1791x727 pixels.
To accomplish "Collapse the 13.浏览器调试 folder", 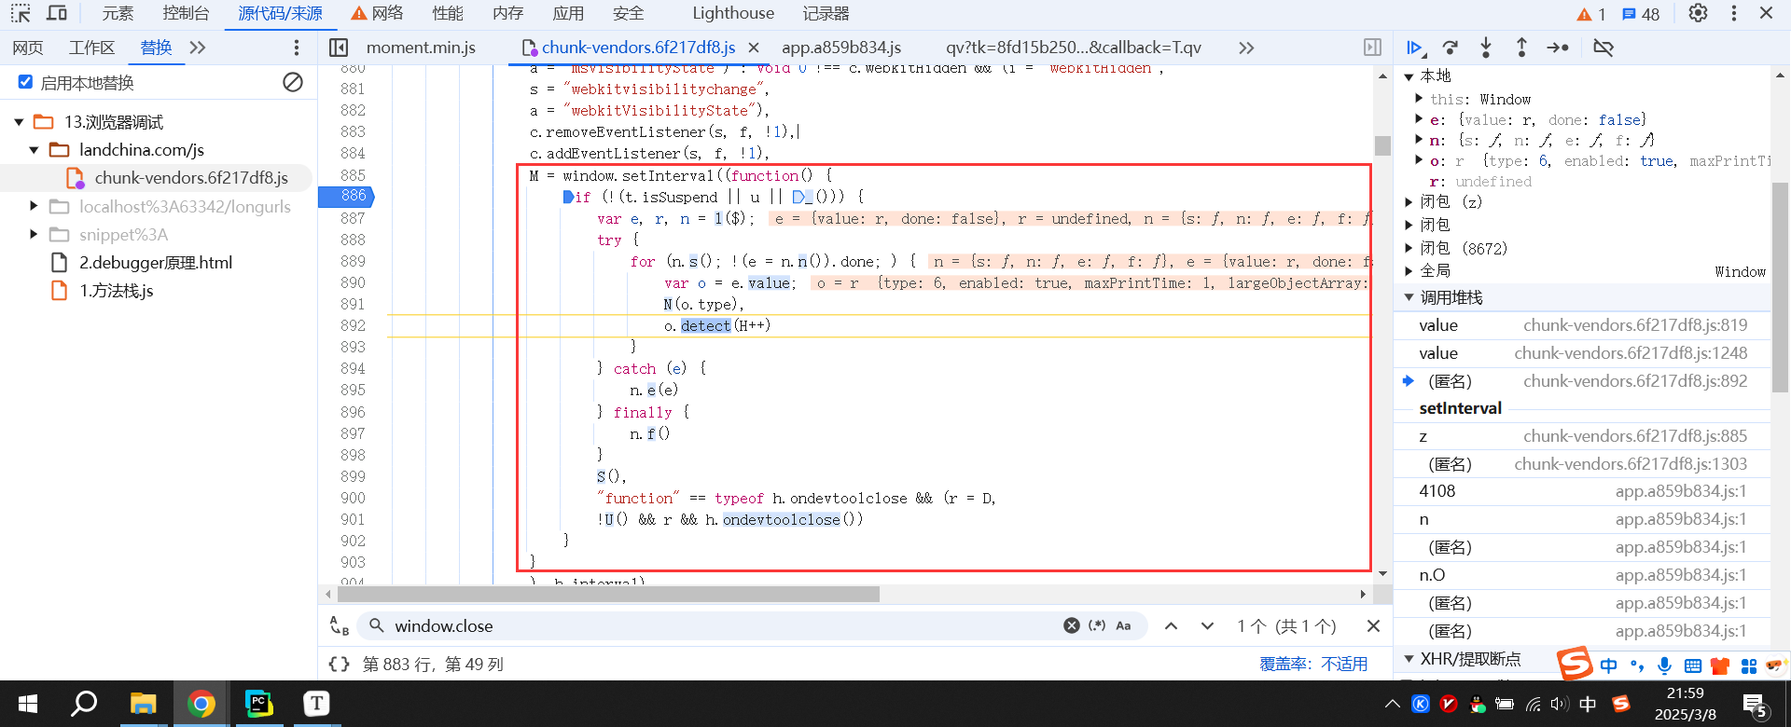I will point(19,122).
